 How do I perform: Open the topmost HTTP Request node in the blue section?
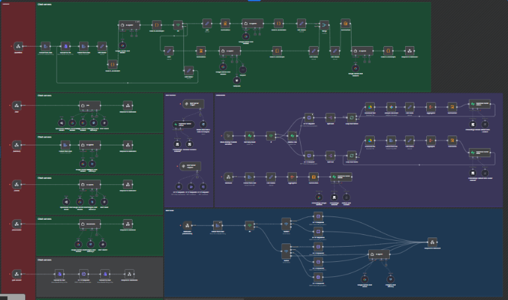[x=318, y=216]
